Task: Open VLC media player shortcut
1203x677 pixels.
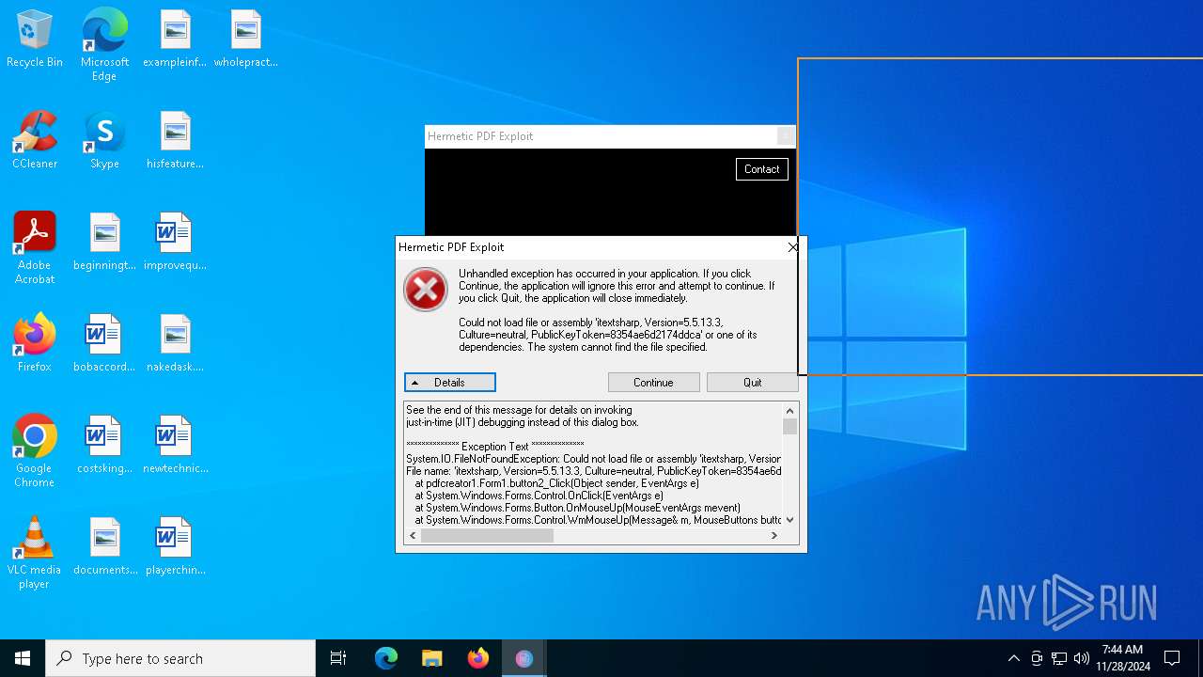Action: tap(35, 553)
